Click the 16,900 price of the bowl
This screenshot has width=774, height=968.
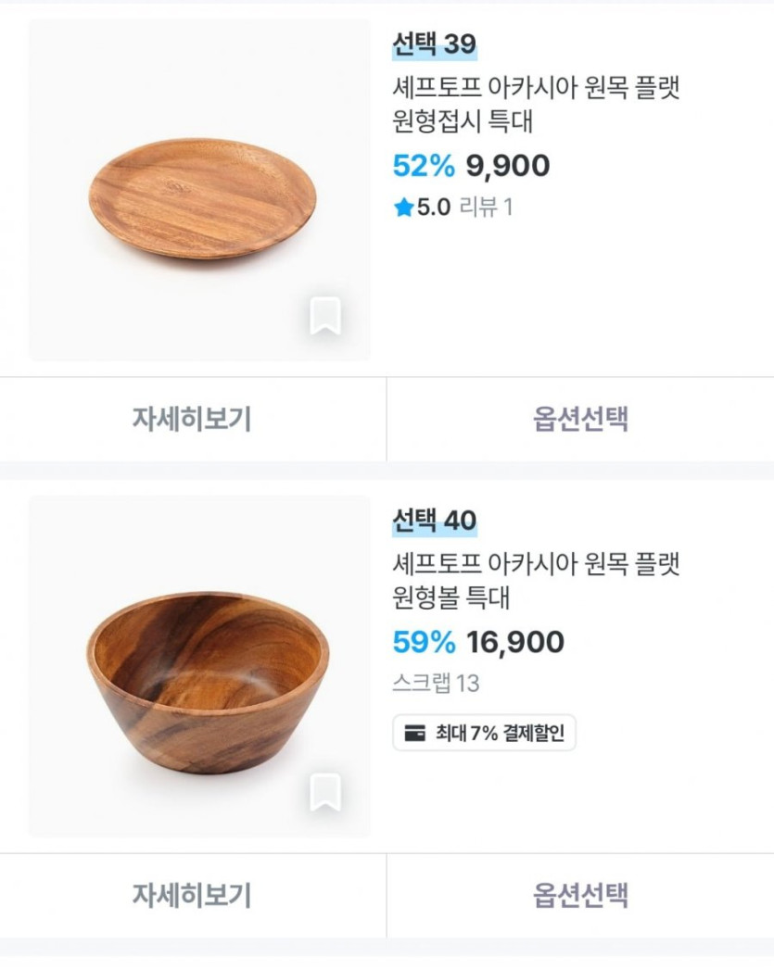point(515,642)
